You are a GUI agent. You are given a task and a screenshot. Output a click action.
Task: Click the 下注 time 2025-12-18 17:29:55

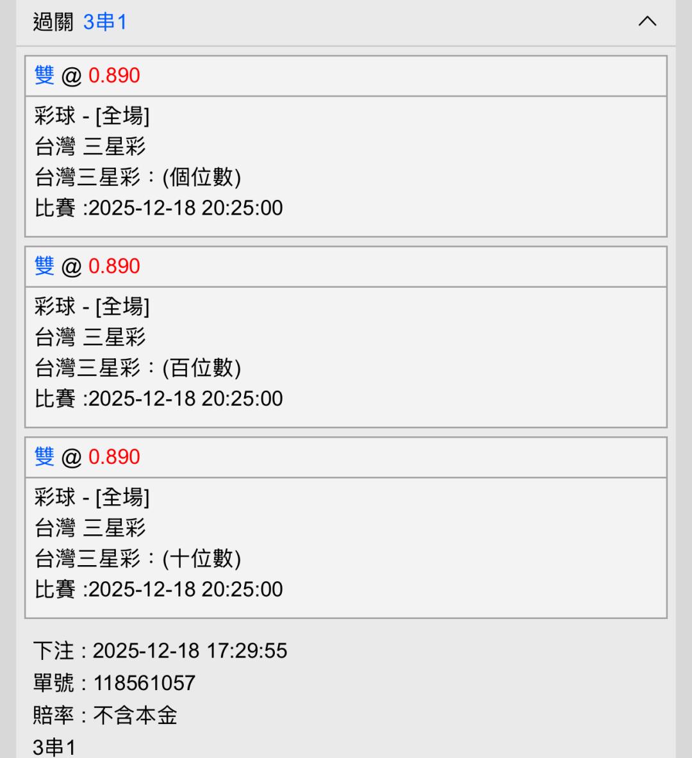click(190, 651)
